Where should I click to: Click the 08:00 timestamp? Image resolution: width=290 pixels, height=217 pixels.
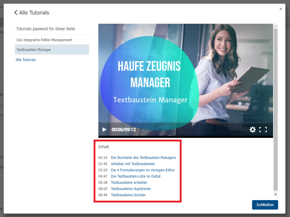pos(103,189)
